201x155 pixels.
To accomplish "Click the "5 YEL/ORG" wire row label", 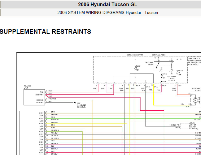I will click(x=52, y=122).
